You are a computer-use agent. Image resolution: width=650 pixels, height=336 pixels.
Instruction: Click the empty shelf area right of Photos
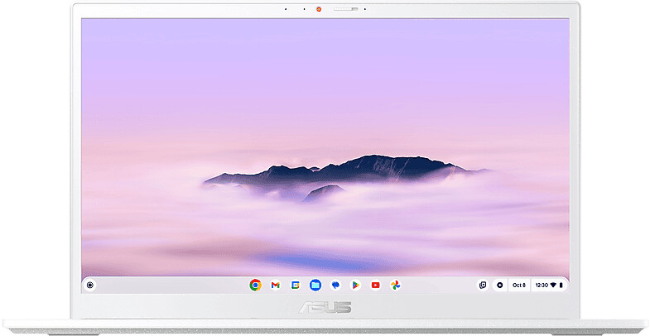439,285
